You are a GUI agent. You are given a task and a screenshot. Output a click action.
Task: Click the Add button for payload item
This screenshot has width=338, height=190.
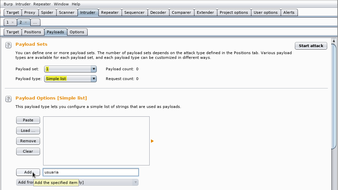click(28, 172)
